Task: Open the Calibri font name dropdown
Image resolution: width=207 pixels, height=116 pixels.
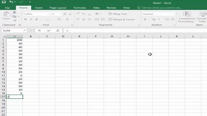Action: [49, 14]
